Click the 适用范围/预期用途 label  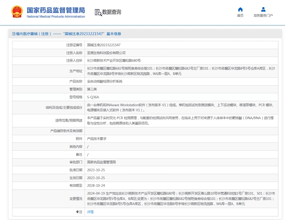[69, 120]
